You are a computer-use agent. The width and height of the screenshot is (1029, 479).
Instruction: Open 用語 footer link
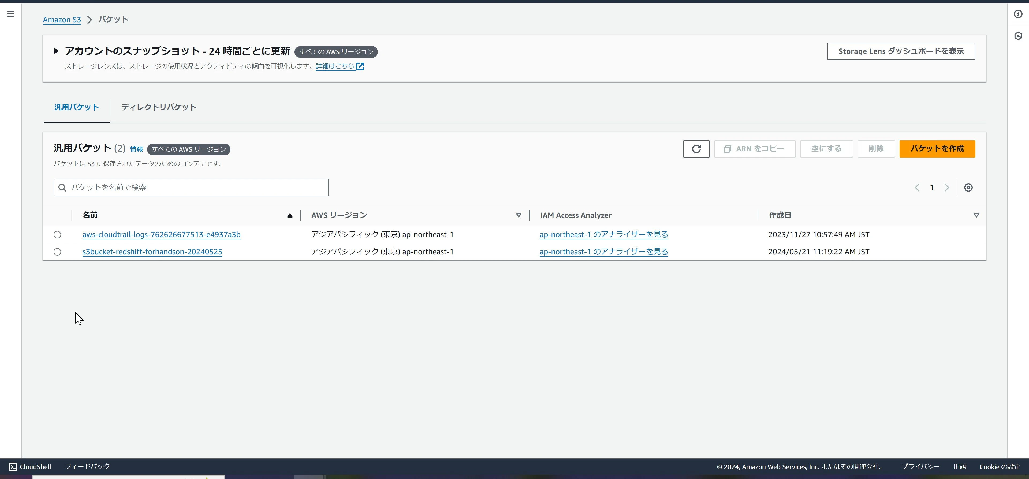coord(960,467)
